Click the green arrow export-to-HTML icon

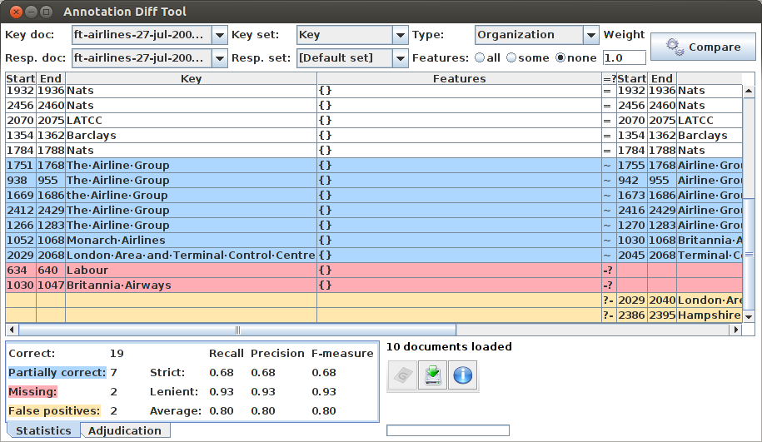[432, 375]
